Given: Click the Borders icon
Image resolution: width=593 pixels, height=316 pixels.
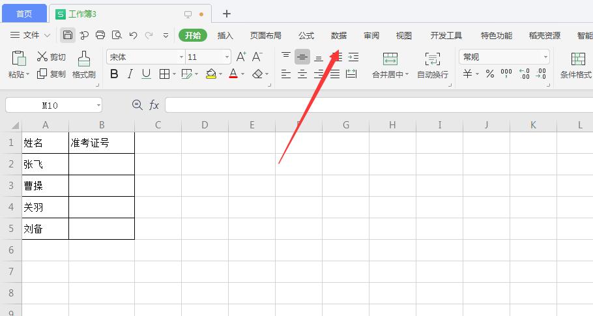Looking at the screenshot, I should (164, 74).
